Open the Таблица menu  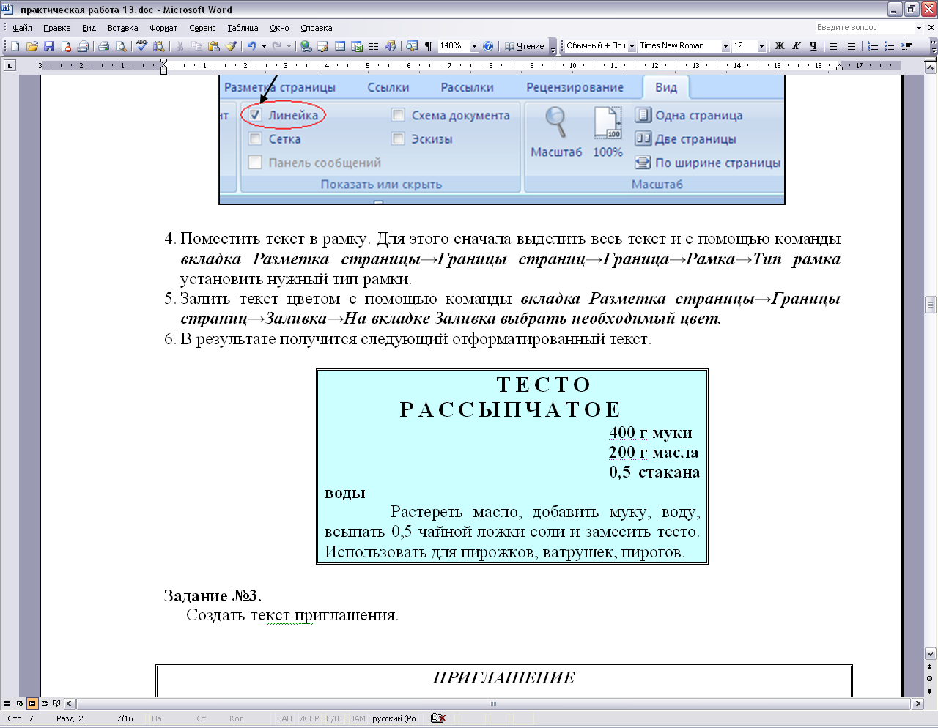(243, 28)
